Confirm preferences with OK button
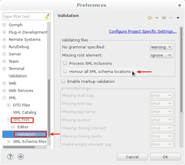 [165, 157]
